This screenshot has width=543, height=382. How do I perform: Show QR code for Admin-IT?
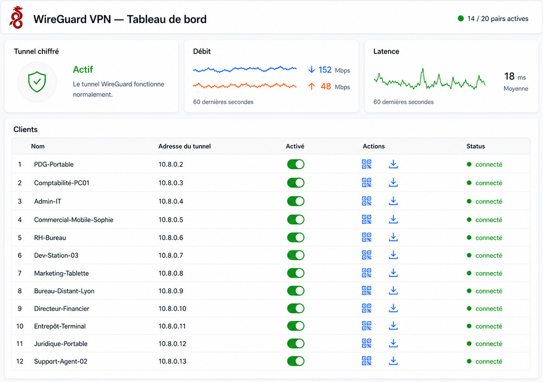point(366,201)
